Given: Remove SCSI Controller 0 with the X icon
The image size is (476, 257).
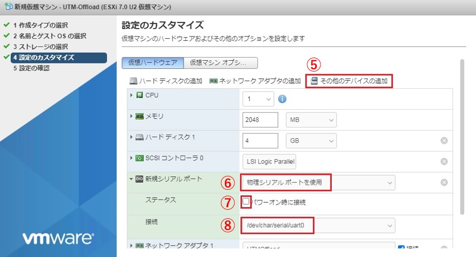Looking at the screenshot, I should click(444, 161).
